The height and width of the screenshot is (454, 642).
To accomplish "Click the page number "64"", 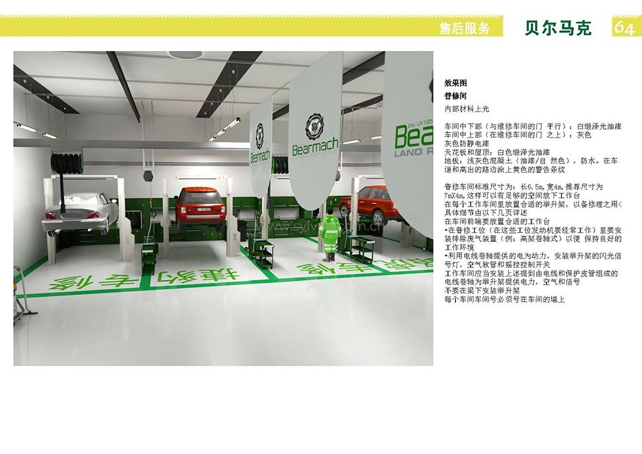I will tap(624, 27).
